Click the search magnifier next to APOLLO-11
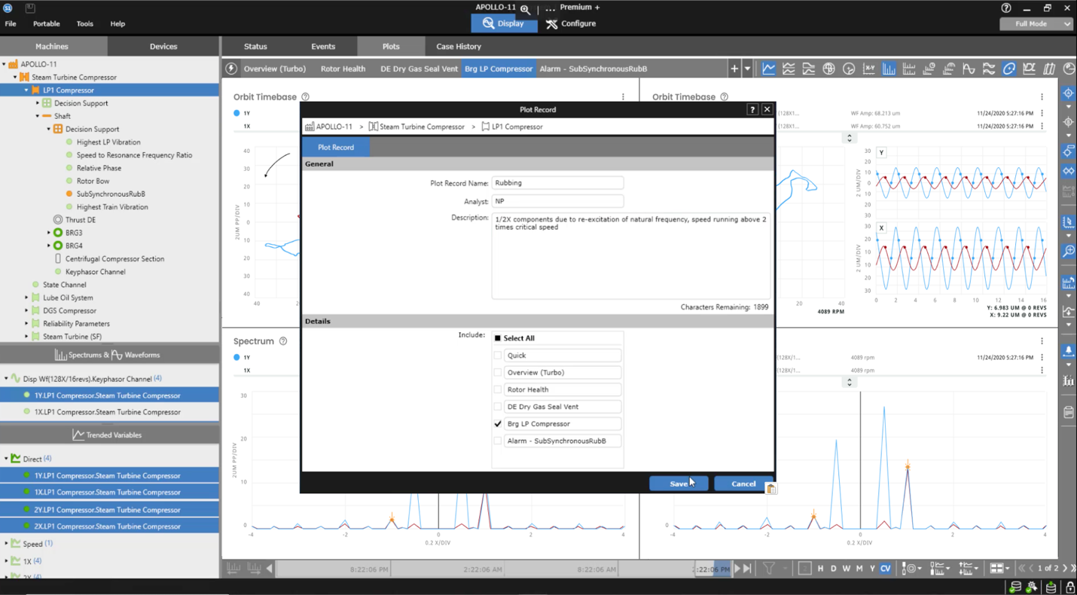Image resolution: width=1077 pixels, height=595 pixels. point(525,8)
